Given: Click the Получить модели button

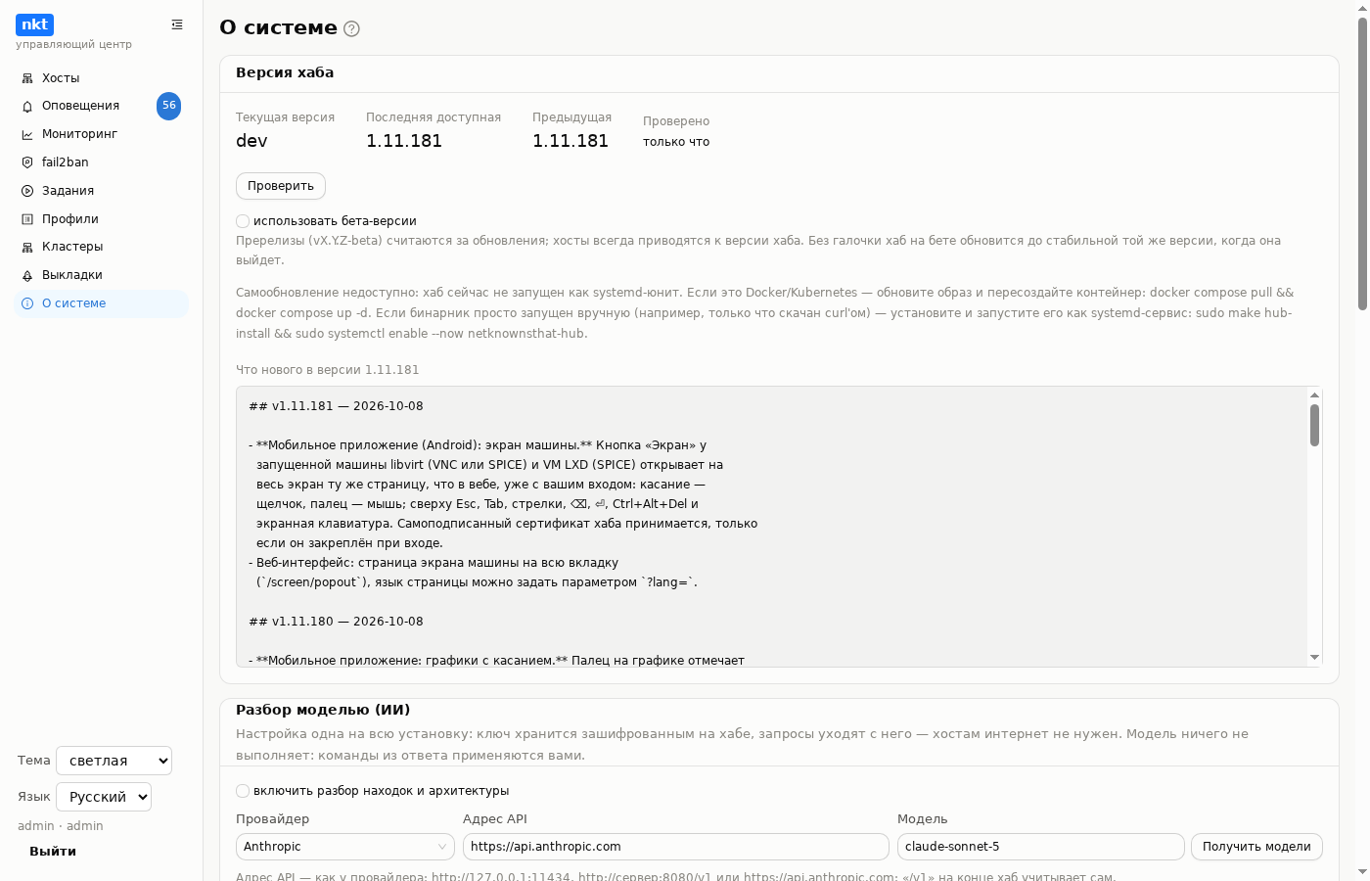Looking at the screenshot, I should point(1256,847).
